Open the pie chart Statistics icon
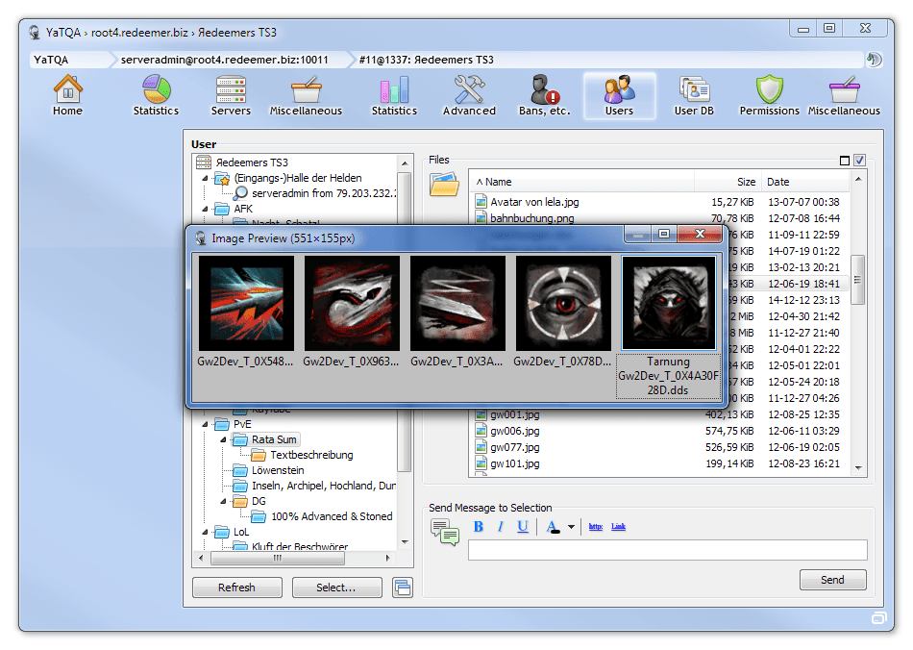This screenshot has height=650, width=913. pyautogui.click(x=156, y=96)
